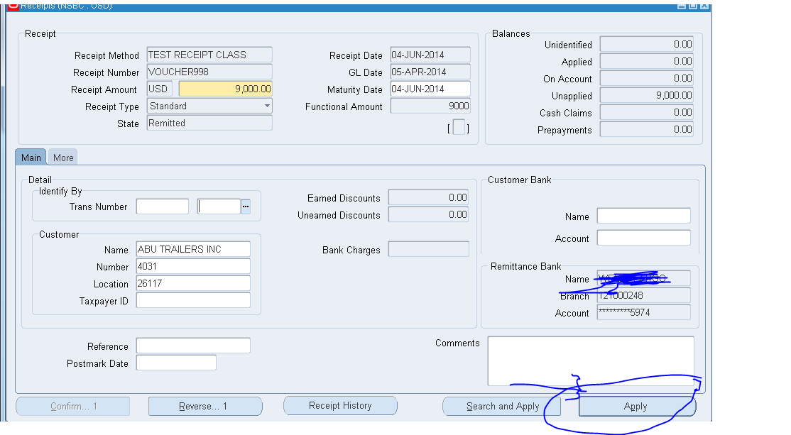This screenshot has width=791, height=435.
Task: Click the Receipt Date field
Action: [430, 55]
